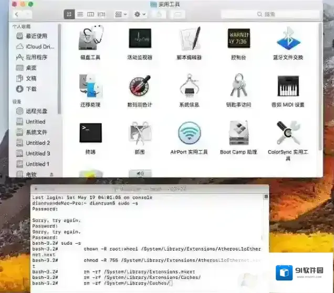Screen dimensions: 334x293
Task: Open the 钥匙串访问 Keychain Access icon
Action: pos(238,86)
